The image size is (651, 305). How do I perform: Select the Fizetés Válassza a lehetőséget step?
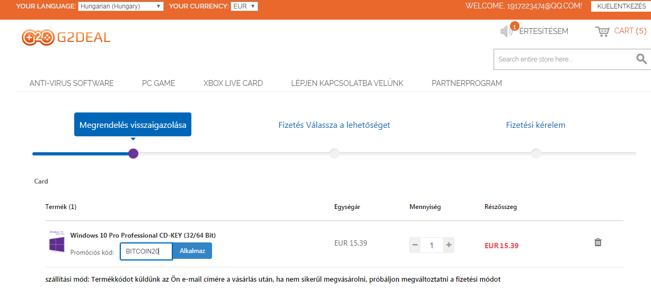coord(335,125)
